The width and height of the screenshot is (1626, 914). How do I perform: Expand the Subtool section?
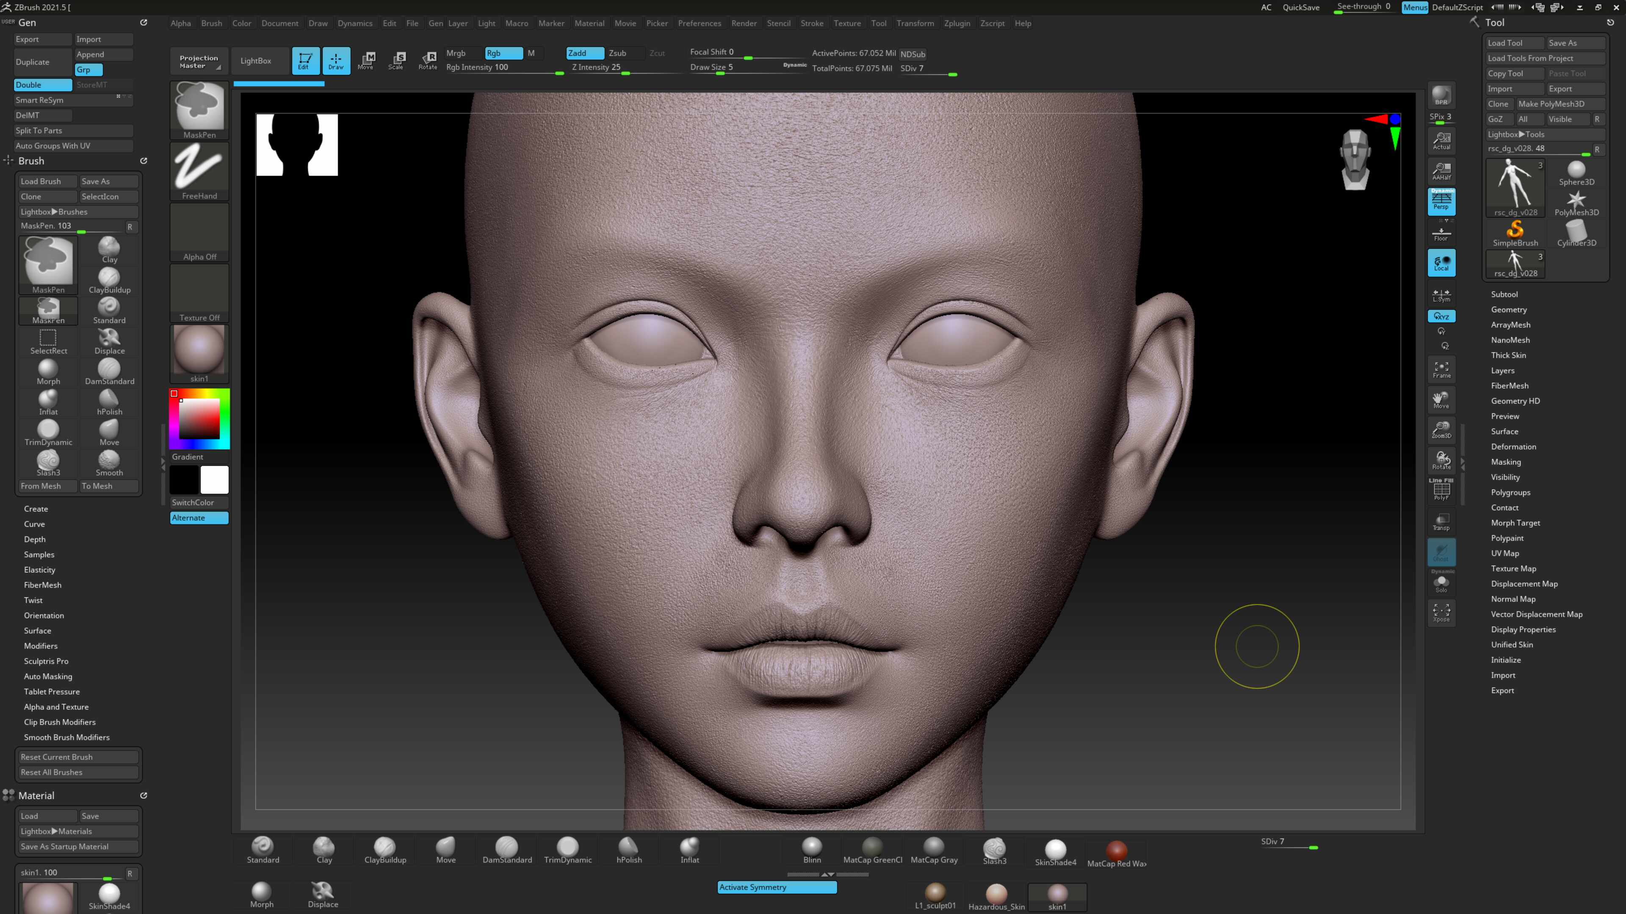[x=1504, y=294]
